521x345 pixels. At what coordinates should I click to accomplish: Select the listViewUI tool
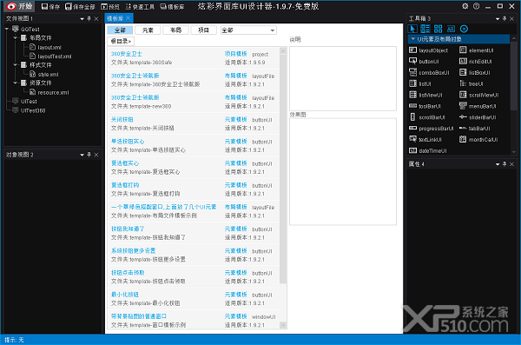(x=425, y=95)
